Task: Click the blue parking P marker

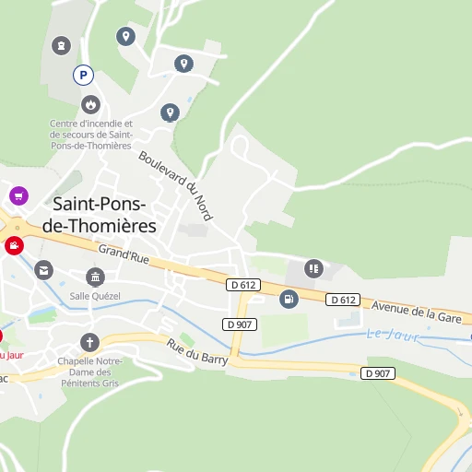Action: click(x=83, y=75)
